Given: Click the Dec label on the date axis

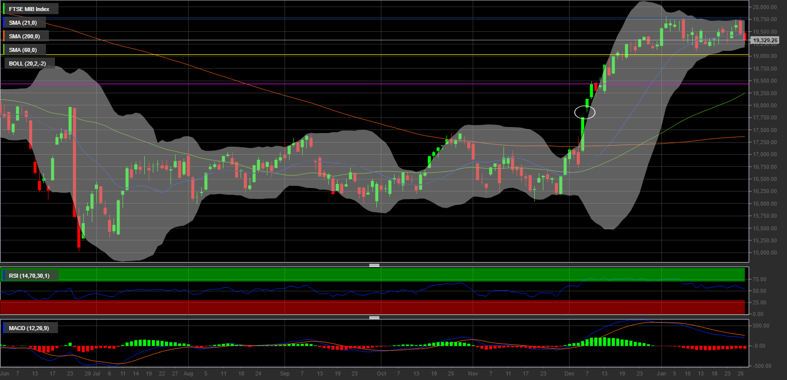Looking at the screenshot, I should [569, 374].
